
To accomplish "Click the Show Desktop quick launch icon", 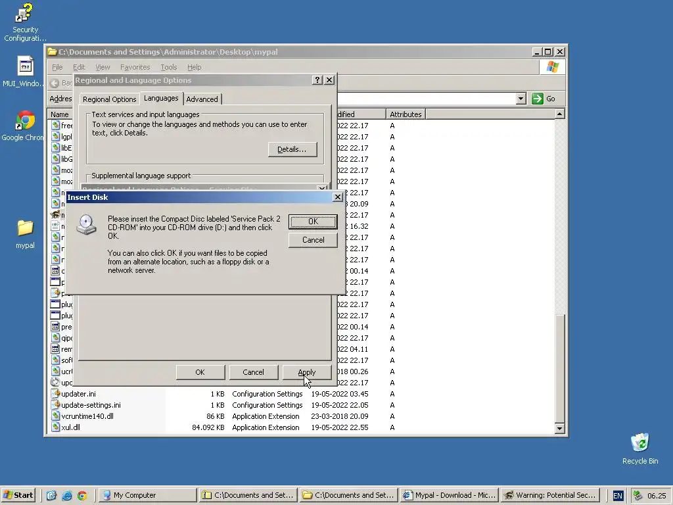I will point(51,495).
